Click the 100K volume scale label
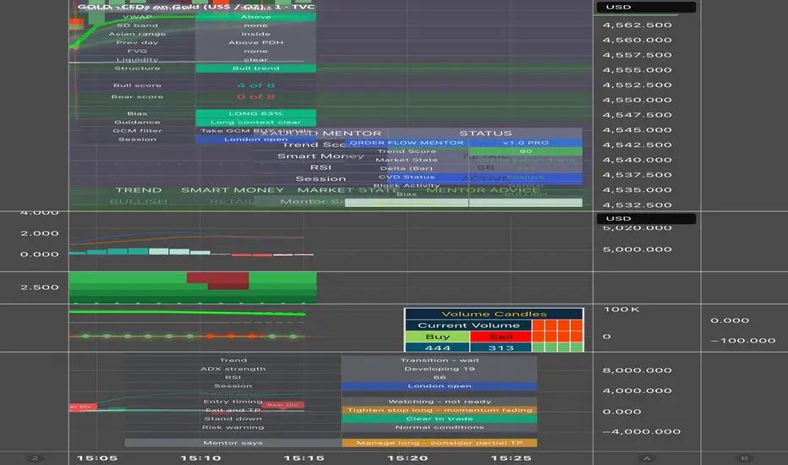Screen dimensions: 788x465 click(x=621, y=309)
